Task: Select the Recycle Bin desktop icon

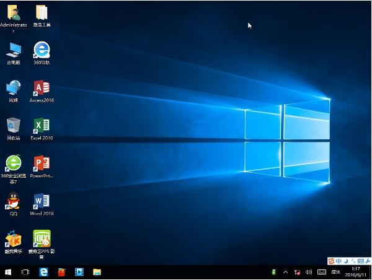Action: click(13, 126)
